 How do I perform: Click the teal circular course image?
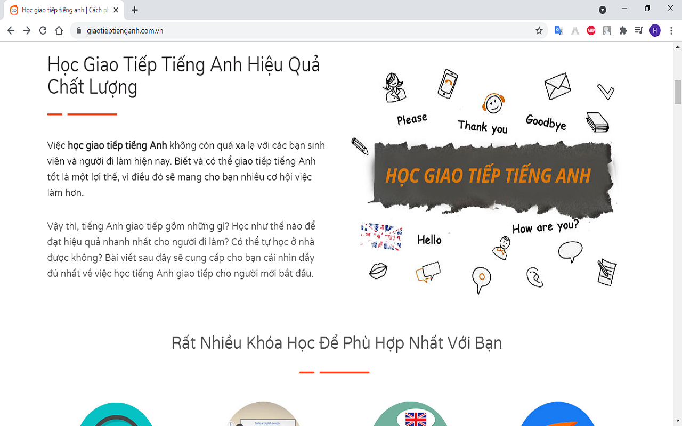tap(116, 414)
